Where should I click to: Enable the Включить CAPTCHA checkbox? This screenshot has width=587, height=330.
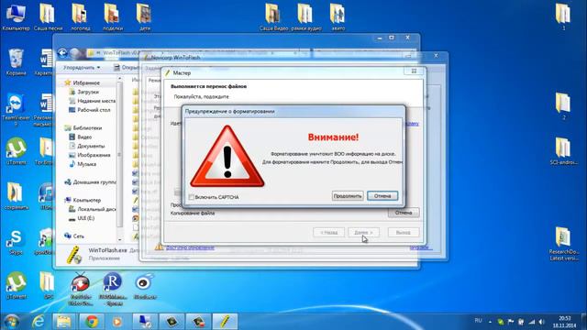(x=192, y=197)
